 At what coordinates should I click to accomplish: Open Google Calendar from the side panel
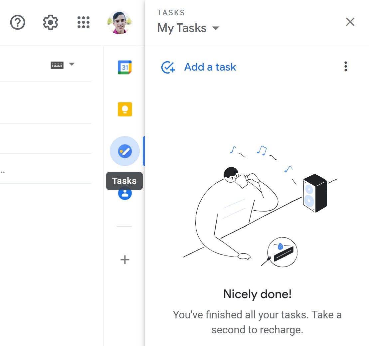125,67
